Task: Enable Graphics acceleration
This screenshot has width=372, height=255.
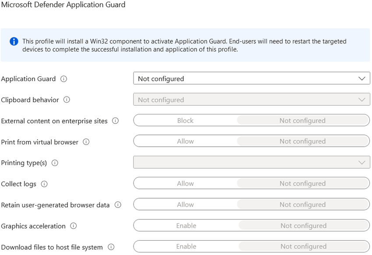Action: (186, 226)
